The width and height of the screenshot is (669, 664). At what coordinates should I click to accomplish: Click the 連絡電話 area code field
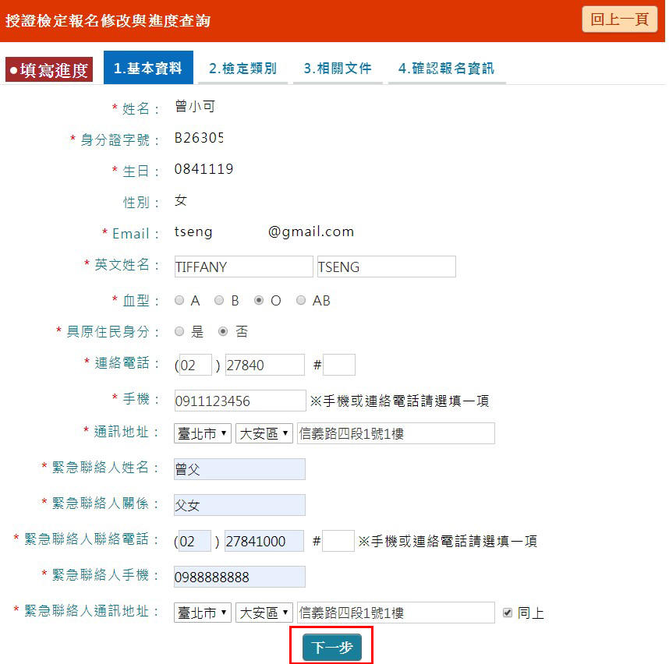[196, 365]
